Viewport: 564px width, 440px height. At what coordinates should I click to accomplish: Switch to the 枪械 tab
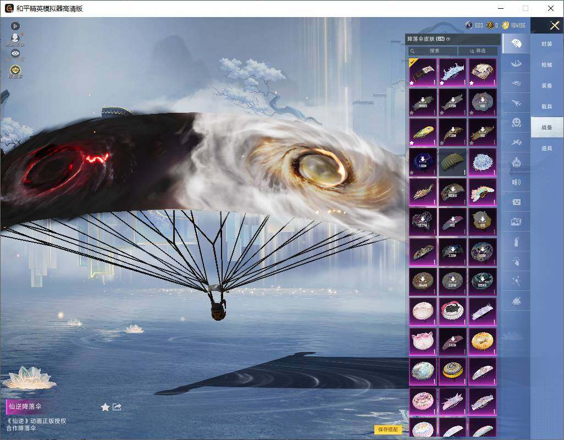(547, 65)
